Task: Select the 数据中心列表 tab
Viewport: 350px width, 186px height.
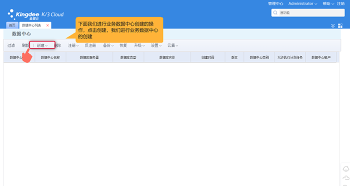Action: [x=31, y=25]
